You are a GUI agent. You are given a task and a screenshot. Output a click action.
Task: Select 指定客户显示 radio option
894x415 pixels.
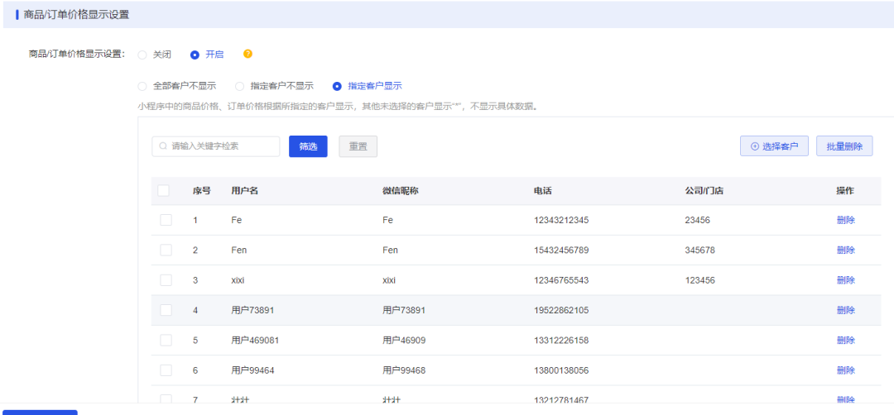tap(337, 87)
